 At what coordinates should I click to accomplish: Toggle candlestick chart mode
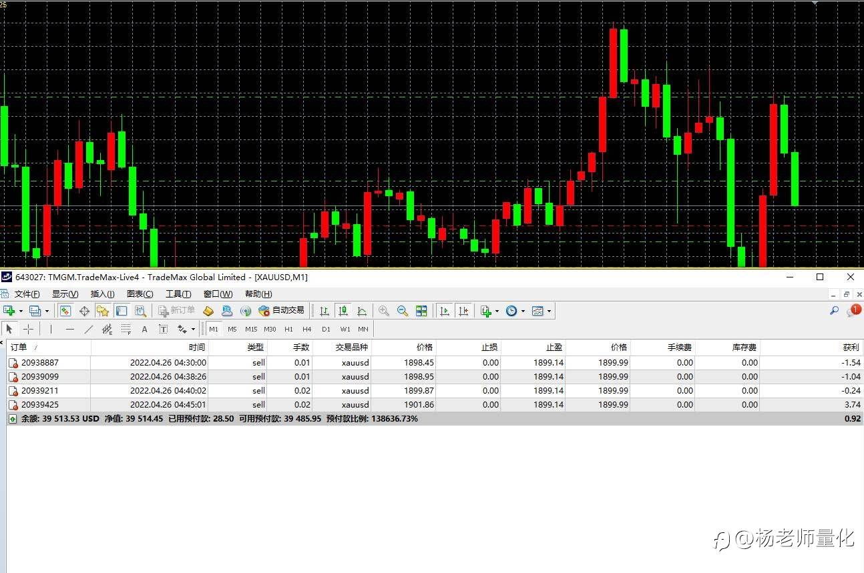click(x=343, y=311)
